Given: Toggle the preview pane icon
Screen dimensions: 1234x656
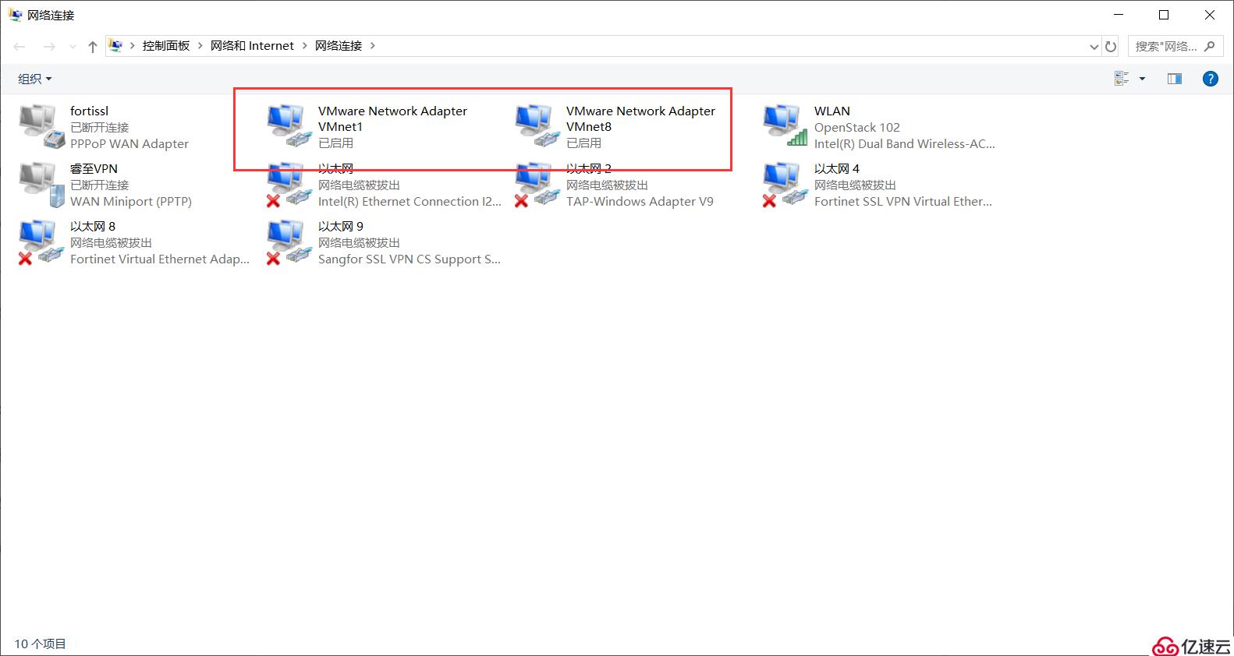Looking at the screenshot, I should tap(1175, 79).
